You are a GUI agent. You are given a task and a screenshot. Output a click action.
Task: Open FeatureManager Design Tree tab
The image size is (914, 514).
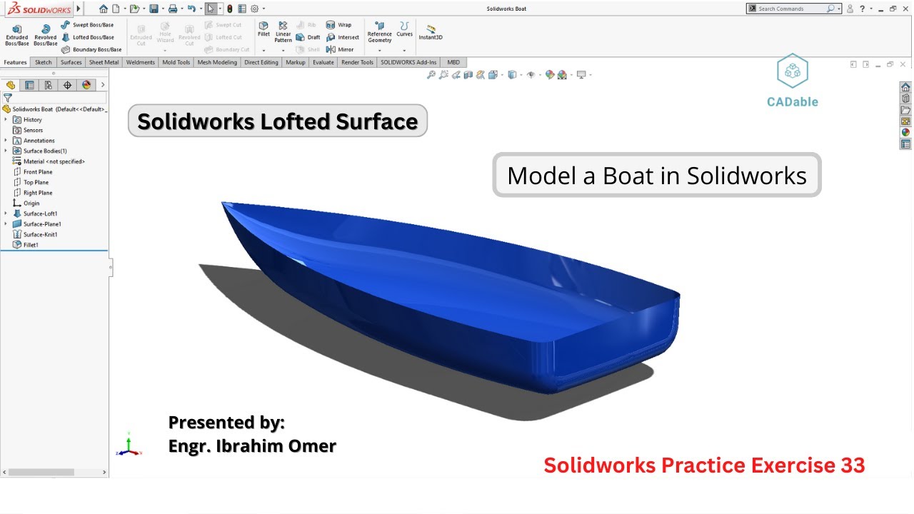pos(11,85)
